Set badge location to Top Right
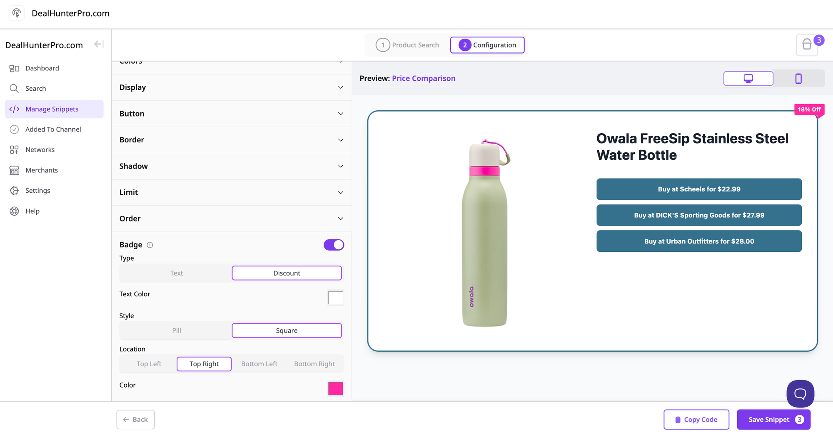This screenshot has height=435, width=833. click(204, 364)
